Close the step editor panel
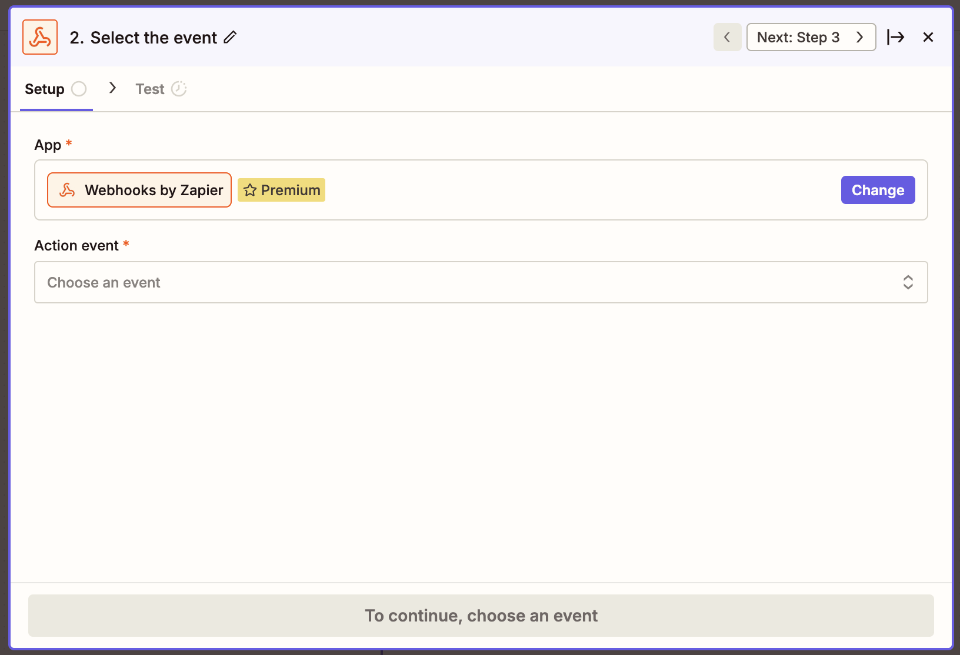 [x=928, y=37]
